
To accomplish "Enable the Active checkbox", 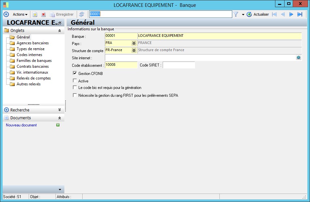I will click(75, 80).
